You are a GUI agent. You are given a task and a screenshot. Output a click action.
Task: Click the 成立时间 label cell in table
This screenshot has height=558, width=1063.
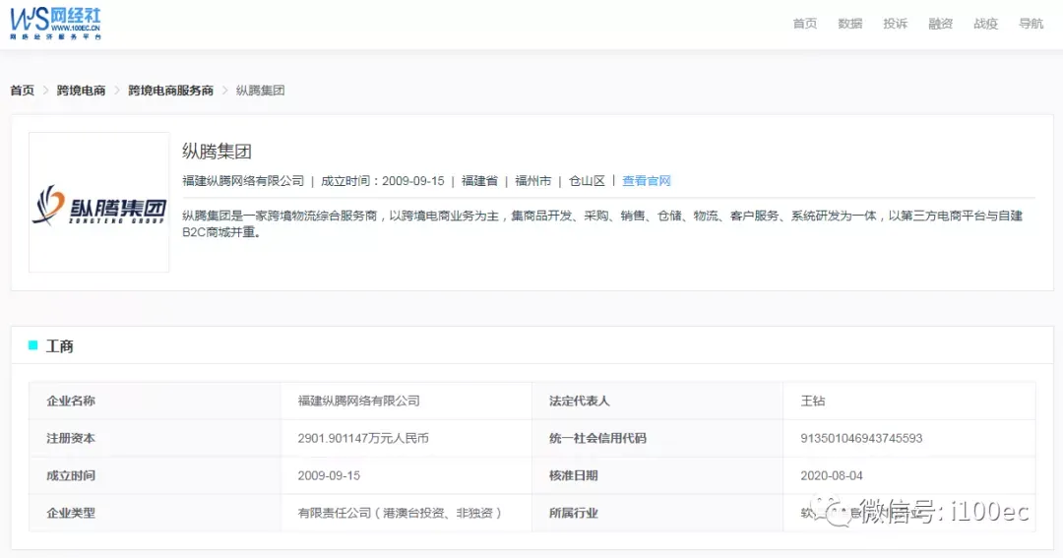pos(156,475)
